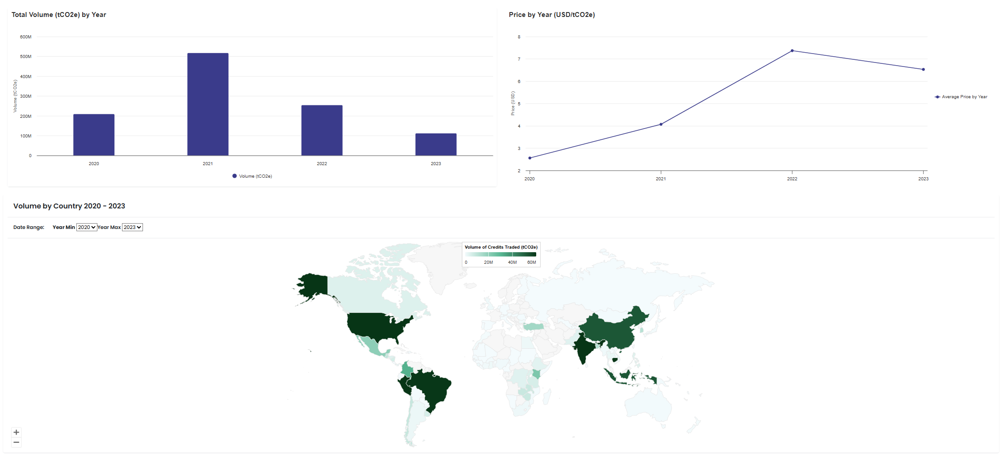Click the 2023 price data point

(x=923, y=70)
